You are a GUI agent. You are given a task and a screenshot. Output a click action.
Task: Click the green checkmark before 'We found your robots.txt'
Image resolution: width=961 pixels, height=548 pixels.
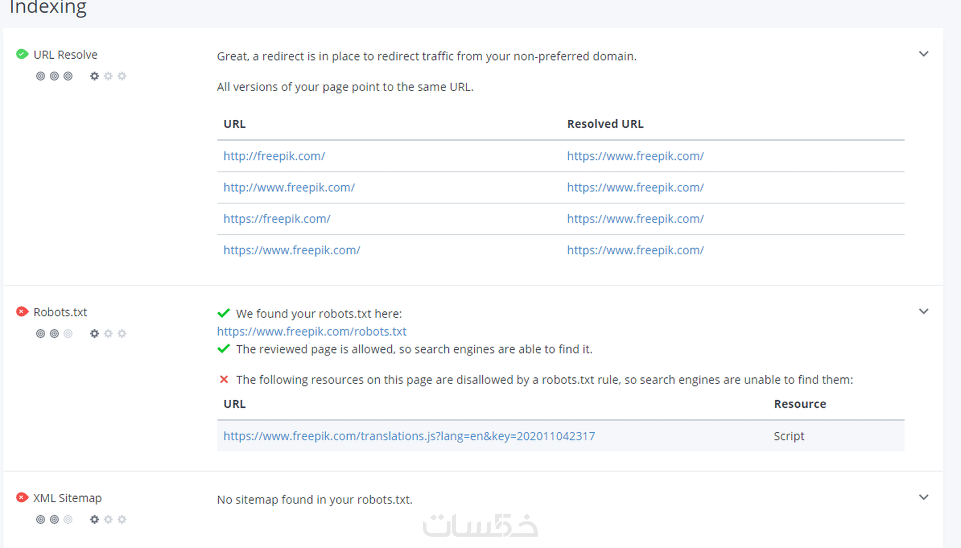(224, 314)
